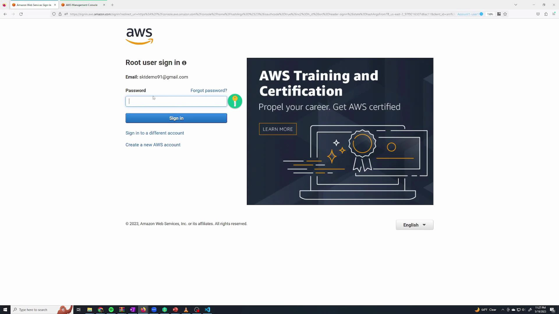
Task: Reload the current page
Action: [21, 14]
